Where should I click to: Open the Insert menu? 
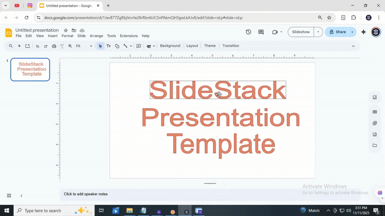coord(52,36)
